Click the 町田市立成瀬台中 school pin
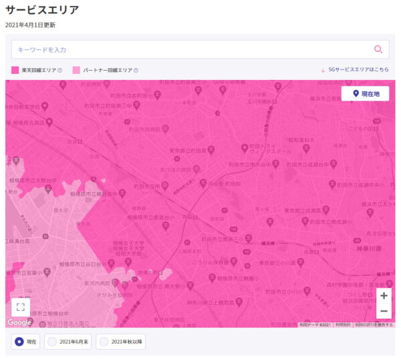 (x=333, y=164)
